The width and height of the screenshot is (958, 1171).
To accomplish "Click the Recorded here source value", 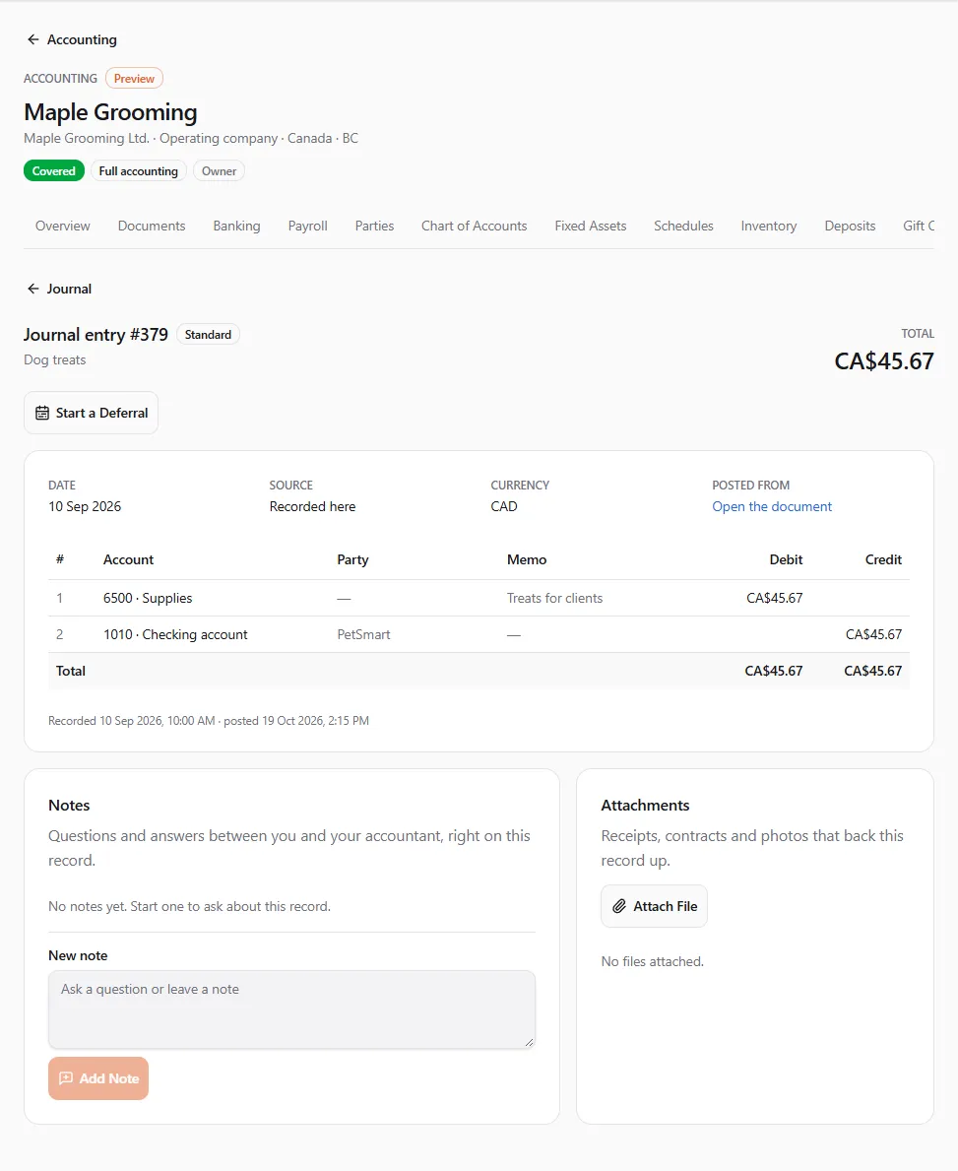I will [312, 506].
